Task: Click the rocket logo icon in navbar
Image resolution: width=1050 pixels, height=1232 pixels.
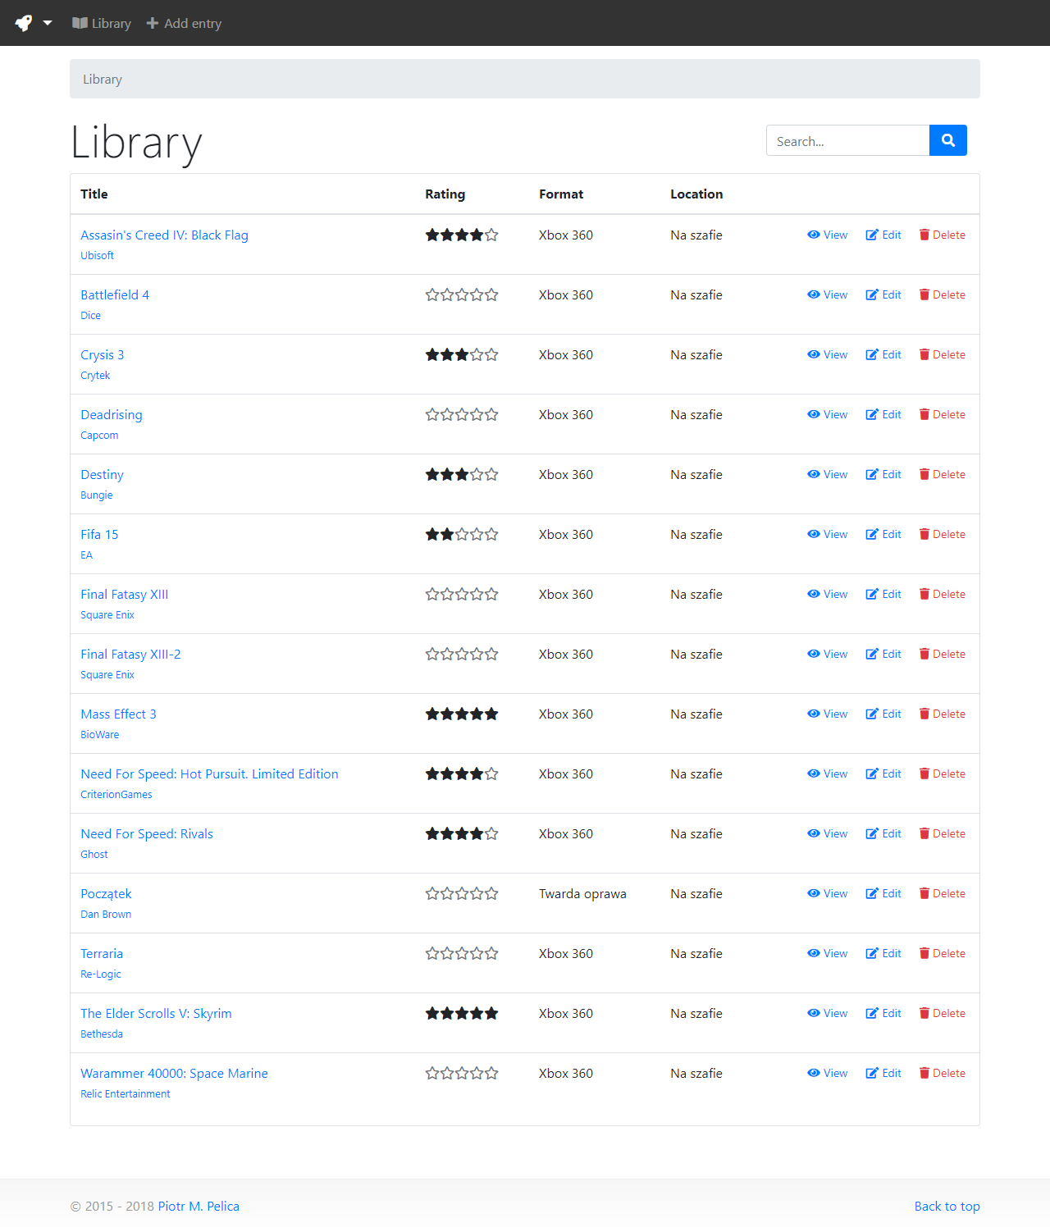Action: coord(24,23)
